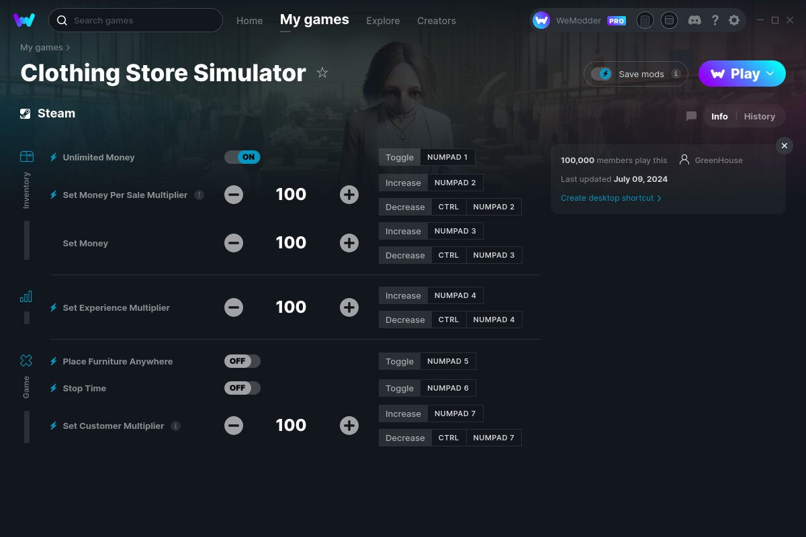This screenshot has width=806, height=537.
Task: Open the Discord community icon
Action: coord(695,20)
